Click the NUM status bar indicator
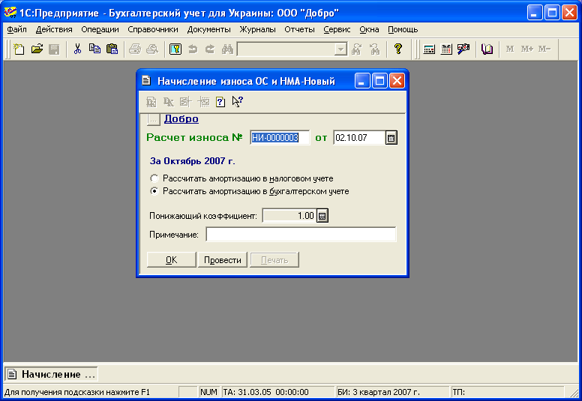The image size is (582, 401). (x=208, y=392)
